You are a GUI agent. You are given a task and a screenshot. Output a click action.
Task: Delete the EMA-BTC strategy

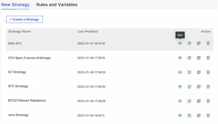(x=208, y=43)
